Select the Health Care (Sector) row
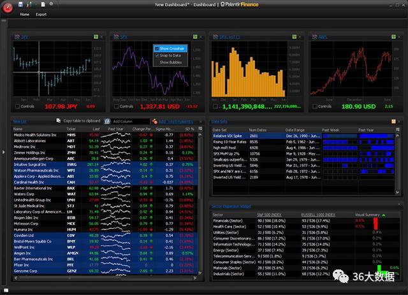This screenshot has width=408, height=295. pyautogui.click(x=306, y=227)
